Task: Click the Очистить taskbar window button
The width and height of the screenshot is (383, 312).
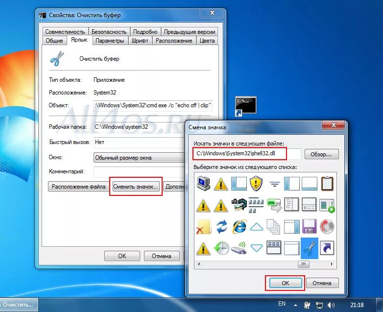Action: (x=19, y=305)
